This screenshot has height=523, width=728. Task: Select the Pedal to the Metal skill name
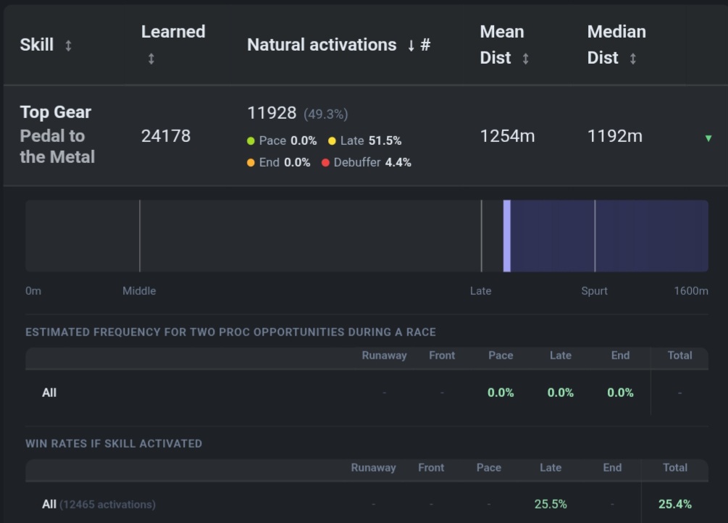pyautogui.click(x=57, y=146)
